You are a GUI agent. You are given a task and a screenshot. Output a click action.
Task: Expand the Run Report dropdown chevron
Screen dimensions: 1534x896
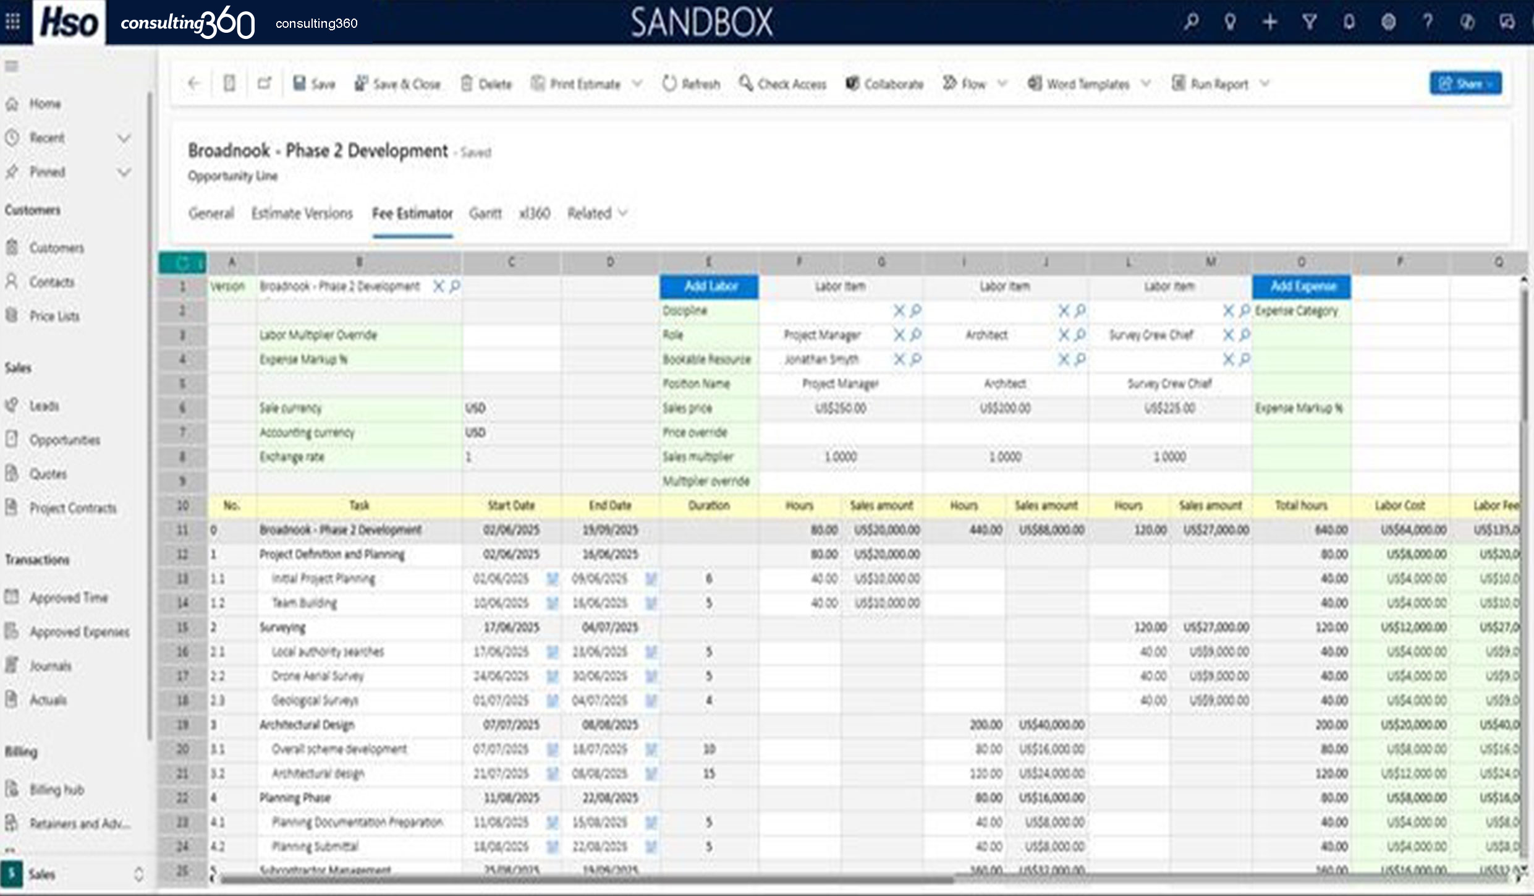[1265, 83]
